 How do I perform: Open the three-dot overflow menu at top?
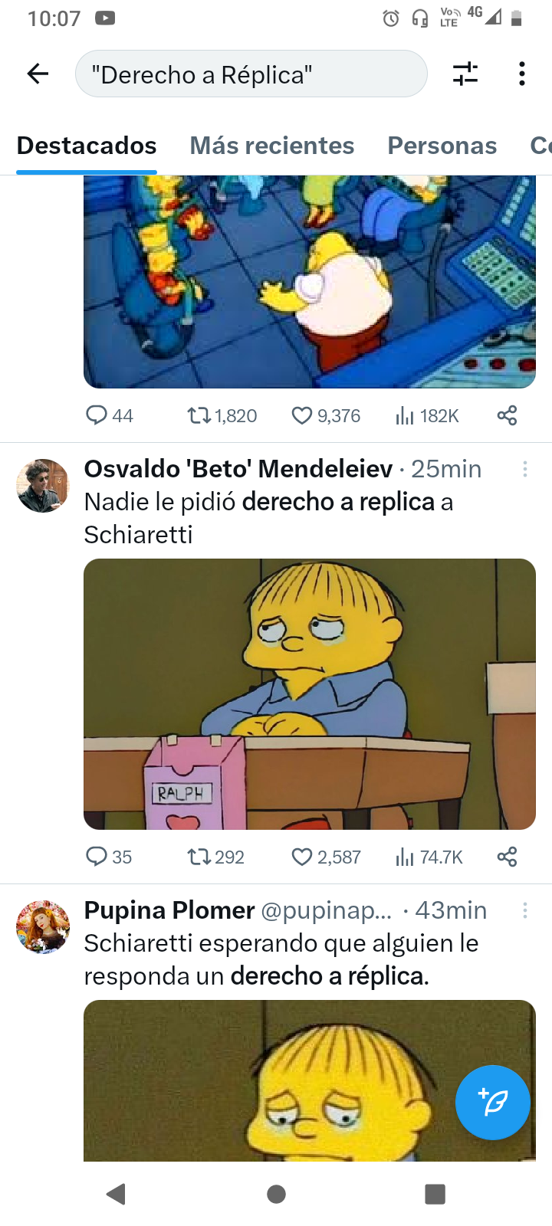(x=522, y=74)
